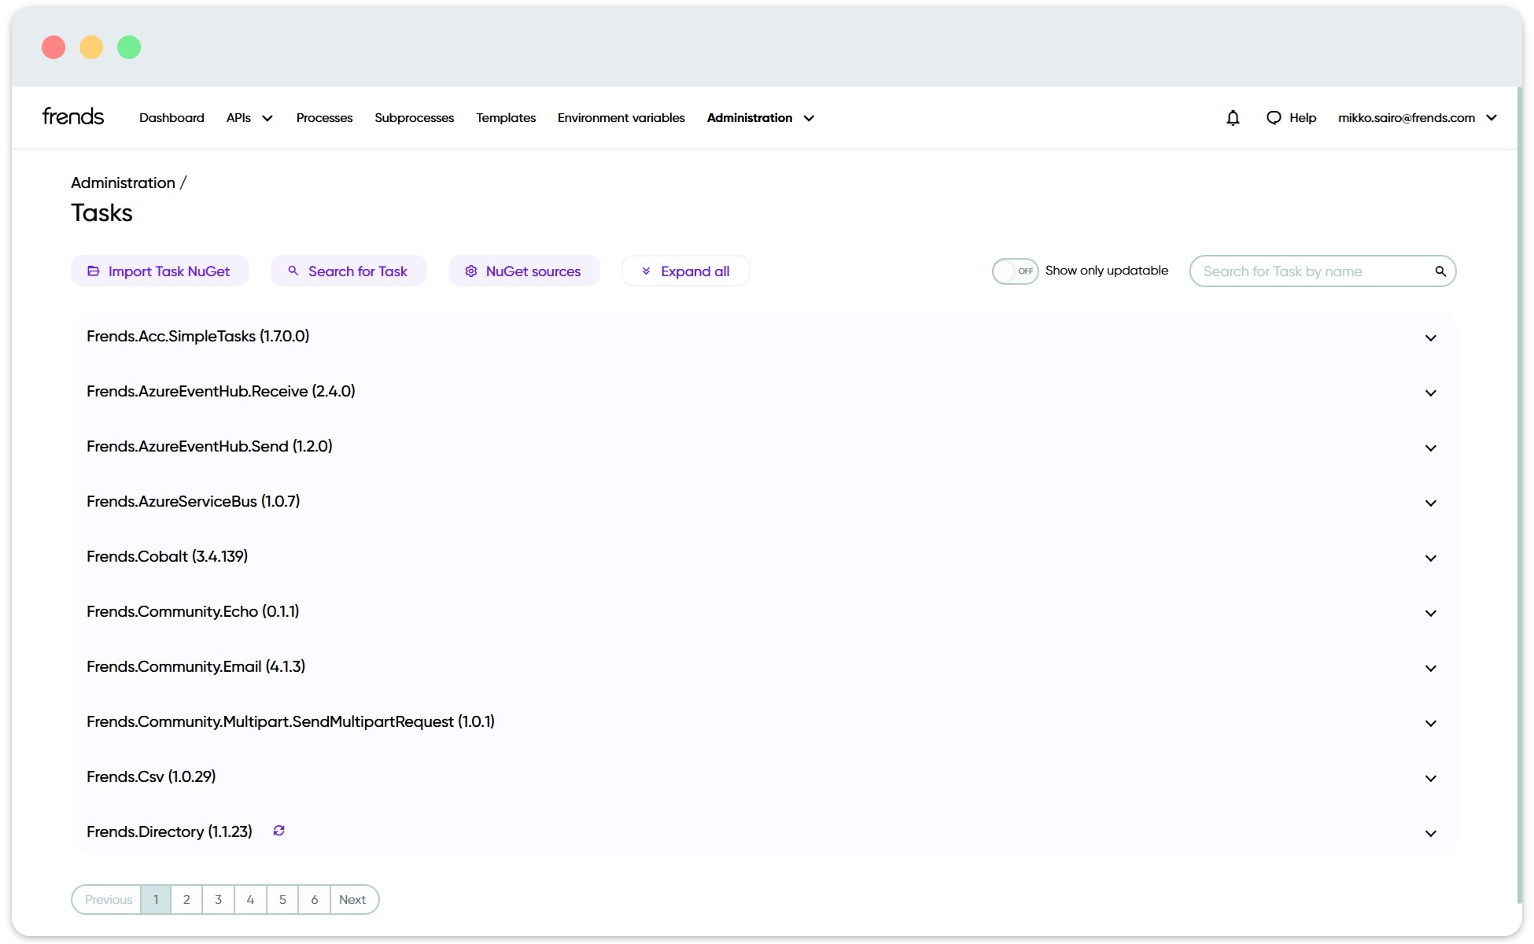Click the update icon next to Frends.Directory
This screenshot has height=944, width=1534.
pos(278,831)
